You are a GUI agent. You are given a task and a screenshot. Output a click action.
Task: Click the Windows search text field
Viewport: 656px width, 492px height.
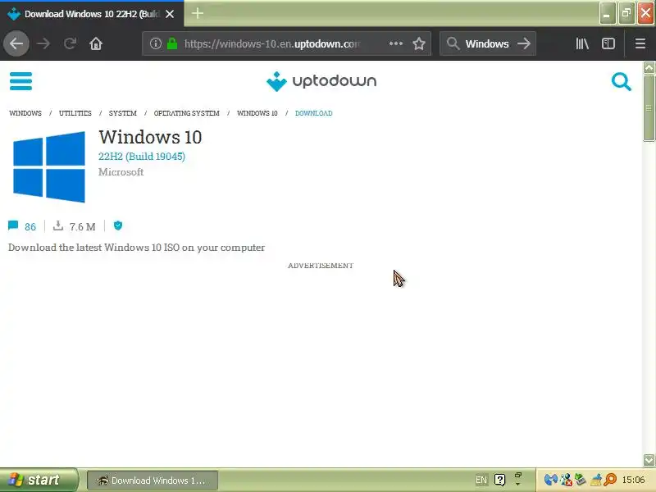[487, 43]
